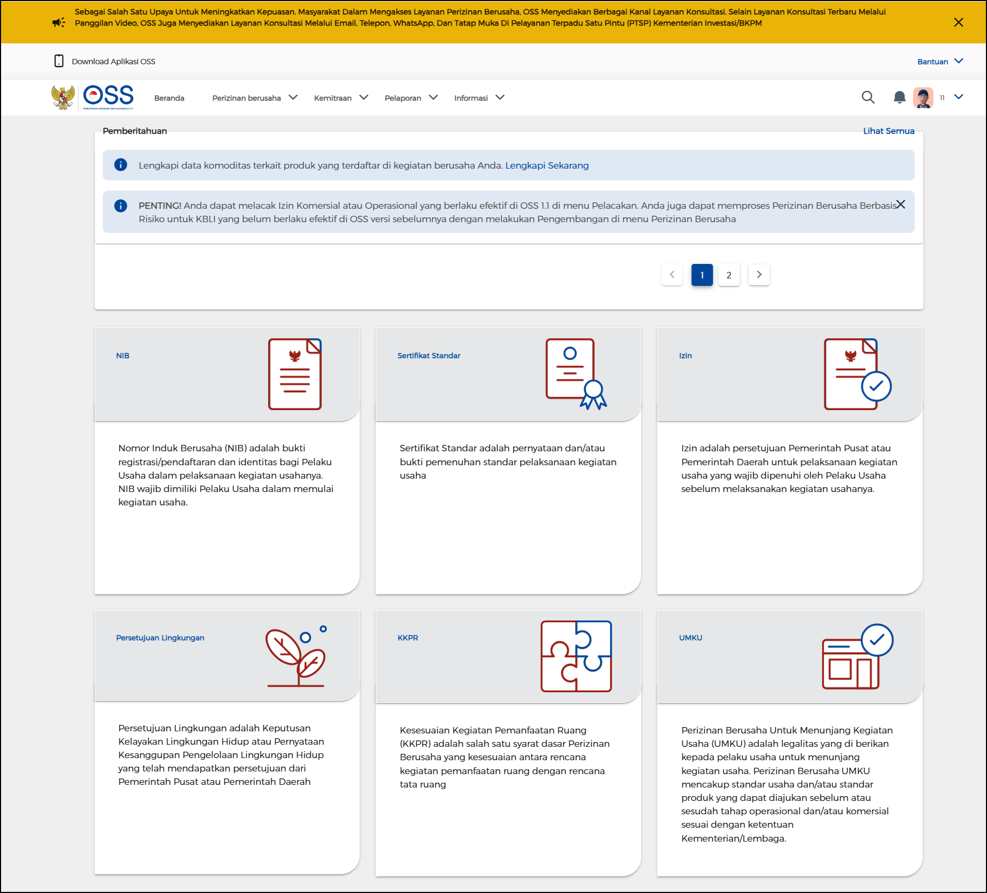Go to the Beranda menu item
Viewport: 987px width, 893px height.
[x=169, y=98]
